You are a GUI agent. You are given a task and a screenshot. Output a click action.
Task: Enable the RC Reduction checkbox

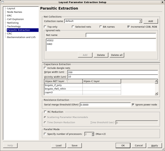[45, 112]
